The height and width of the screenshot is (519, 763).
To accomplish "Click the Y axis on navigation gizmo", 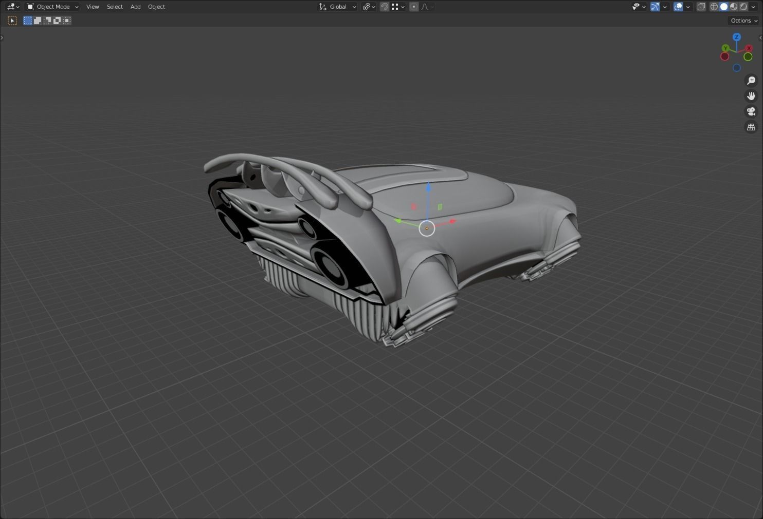I will click(x=725, y=48).
